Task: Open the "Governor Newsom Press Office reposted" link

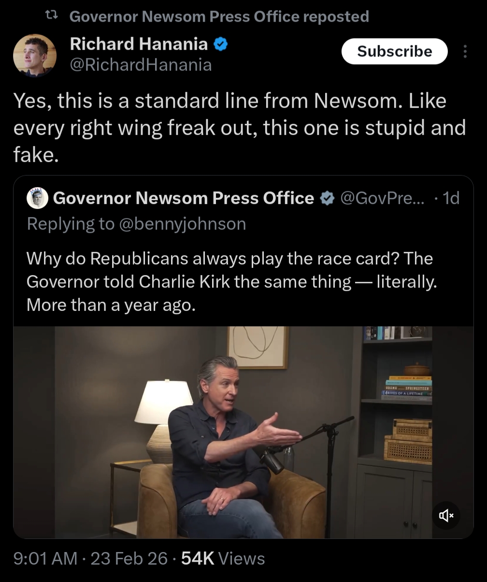Action: pos(219,16)
